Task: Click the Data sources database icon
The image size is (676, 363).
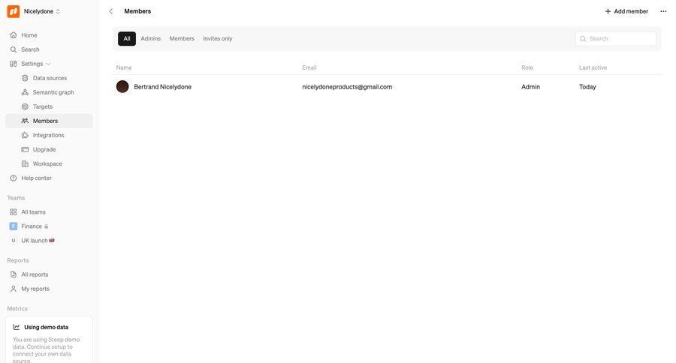Action: tap(25, 78)
